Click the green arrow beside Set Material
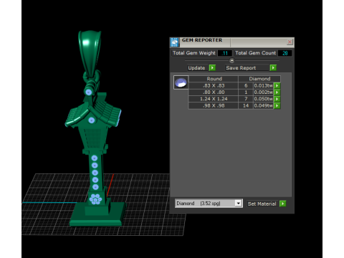The width and height of the screenshot is (344, 258). pyautogui.click(x=282, y=204)
